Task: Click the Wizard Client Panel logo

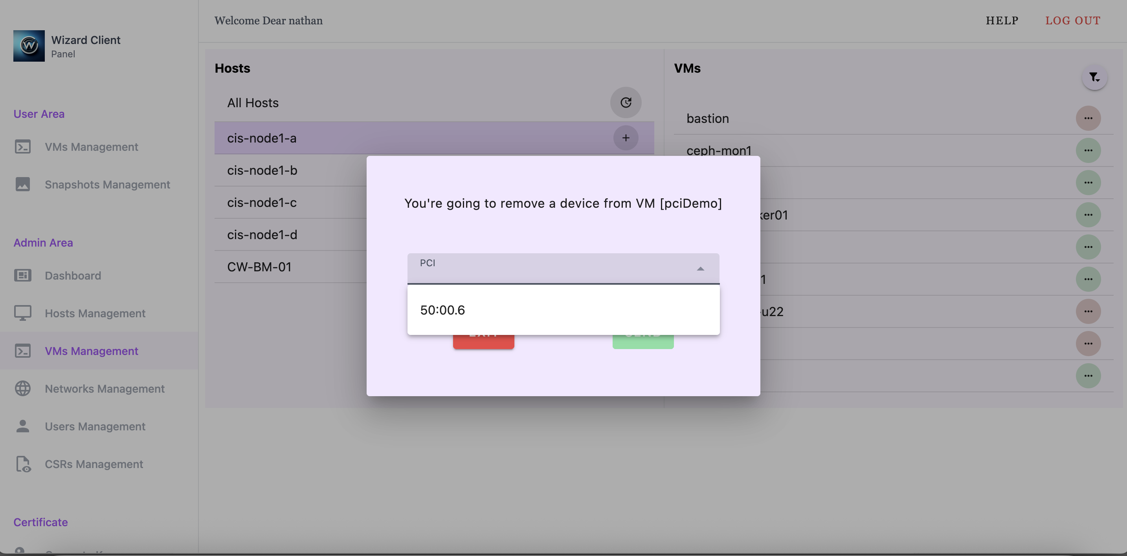Action: coord(29,46)
